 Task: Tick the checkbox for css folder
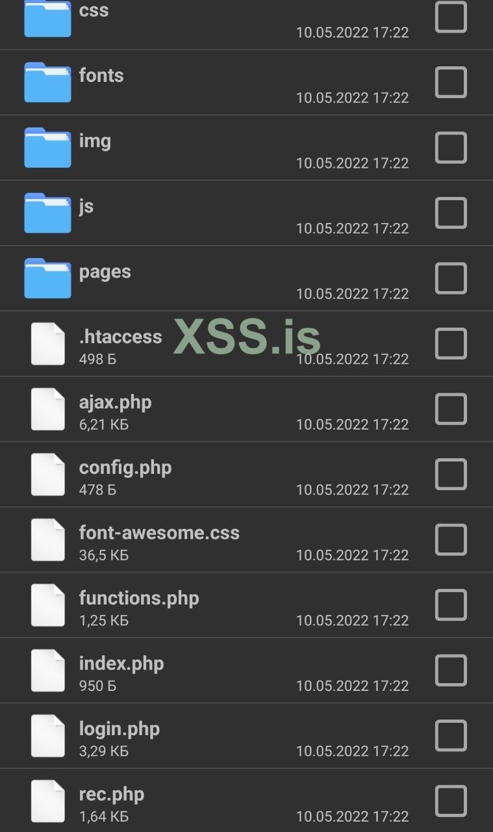451,17
